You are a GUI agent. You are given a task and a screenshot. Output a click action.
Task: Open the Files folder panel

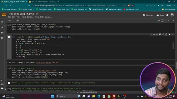[x=2, y=38]
